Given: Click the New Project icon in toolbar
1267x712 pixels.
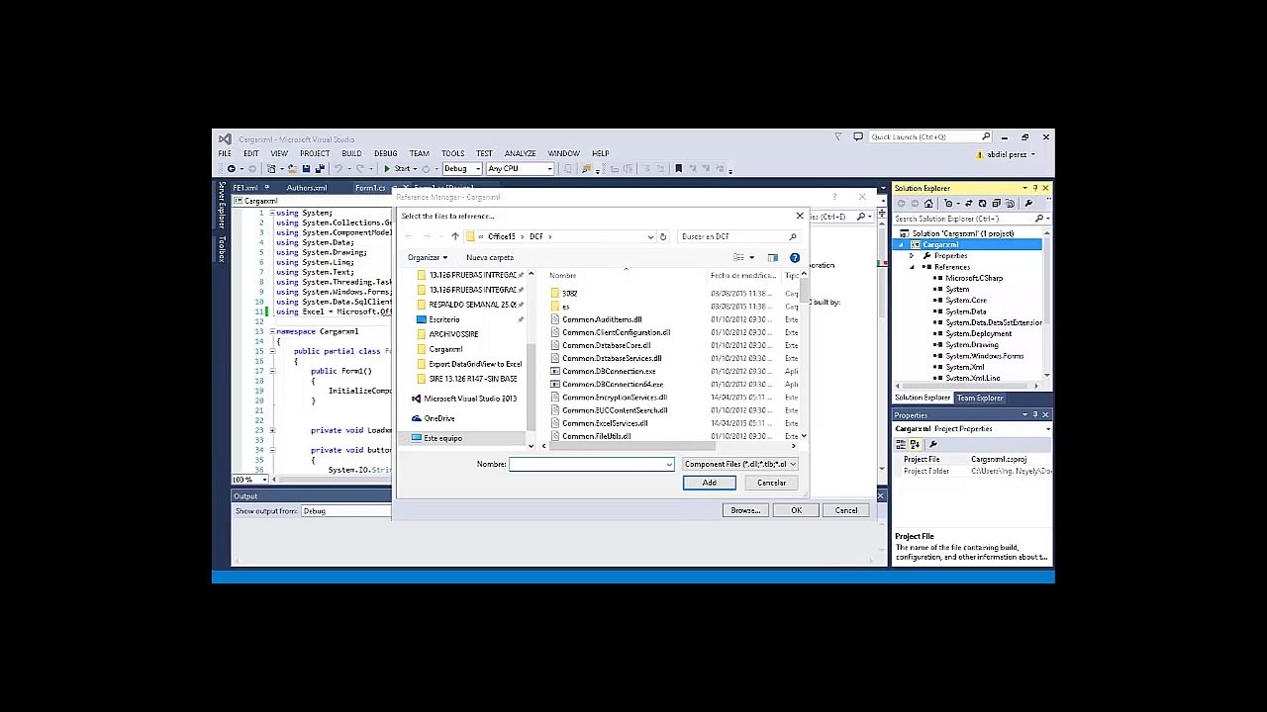Looking at the screenshot, I should tap(271, 168).
